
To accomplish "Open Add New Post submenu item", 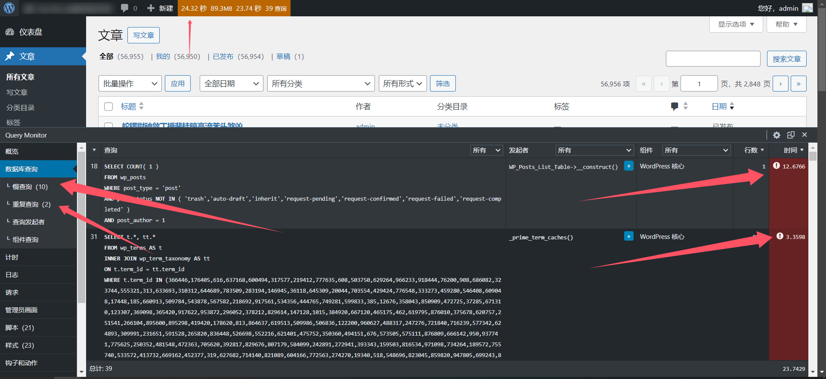I will pyautogui.click(x=17, y=92).
